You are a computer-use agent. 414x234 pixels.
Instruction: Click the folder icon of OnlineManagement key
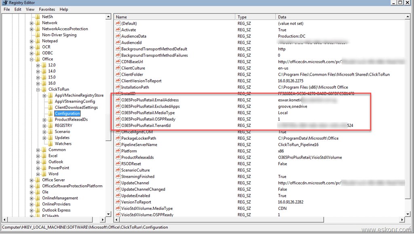pyautogui.click(x=38, y=198)
